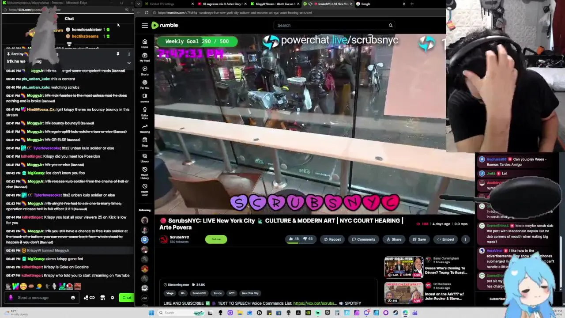Open Watch Later in Rumble sidebar
The width and height of the screenshot is (565, 318).
click(144, 190)
